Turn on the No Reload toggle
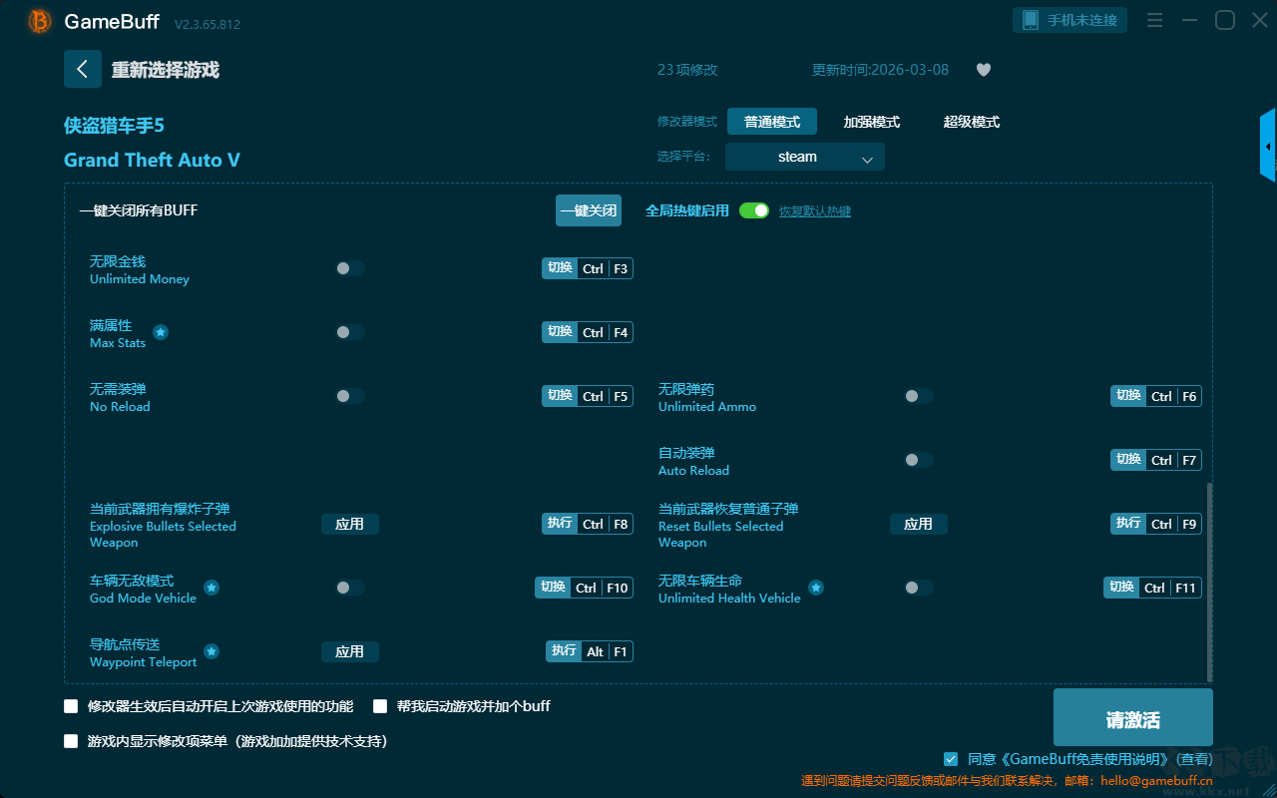 (x=350, y=396)
